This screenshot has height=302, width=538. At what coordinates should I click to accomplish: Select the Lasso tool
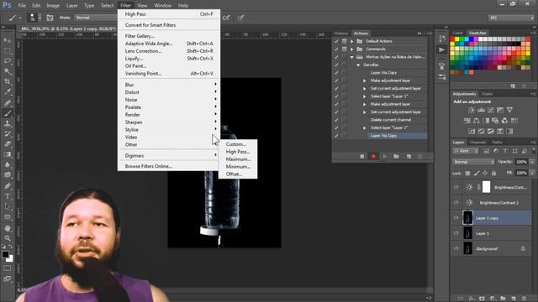click(8, 61)
